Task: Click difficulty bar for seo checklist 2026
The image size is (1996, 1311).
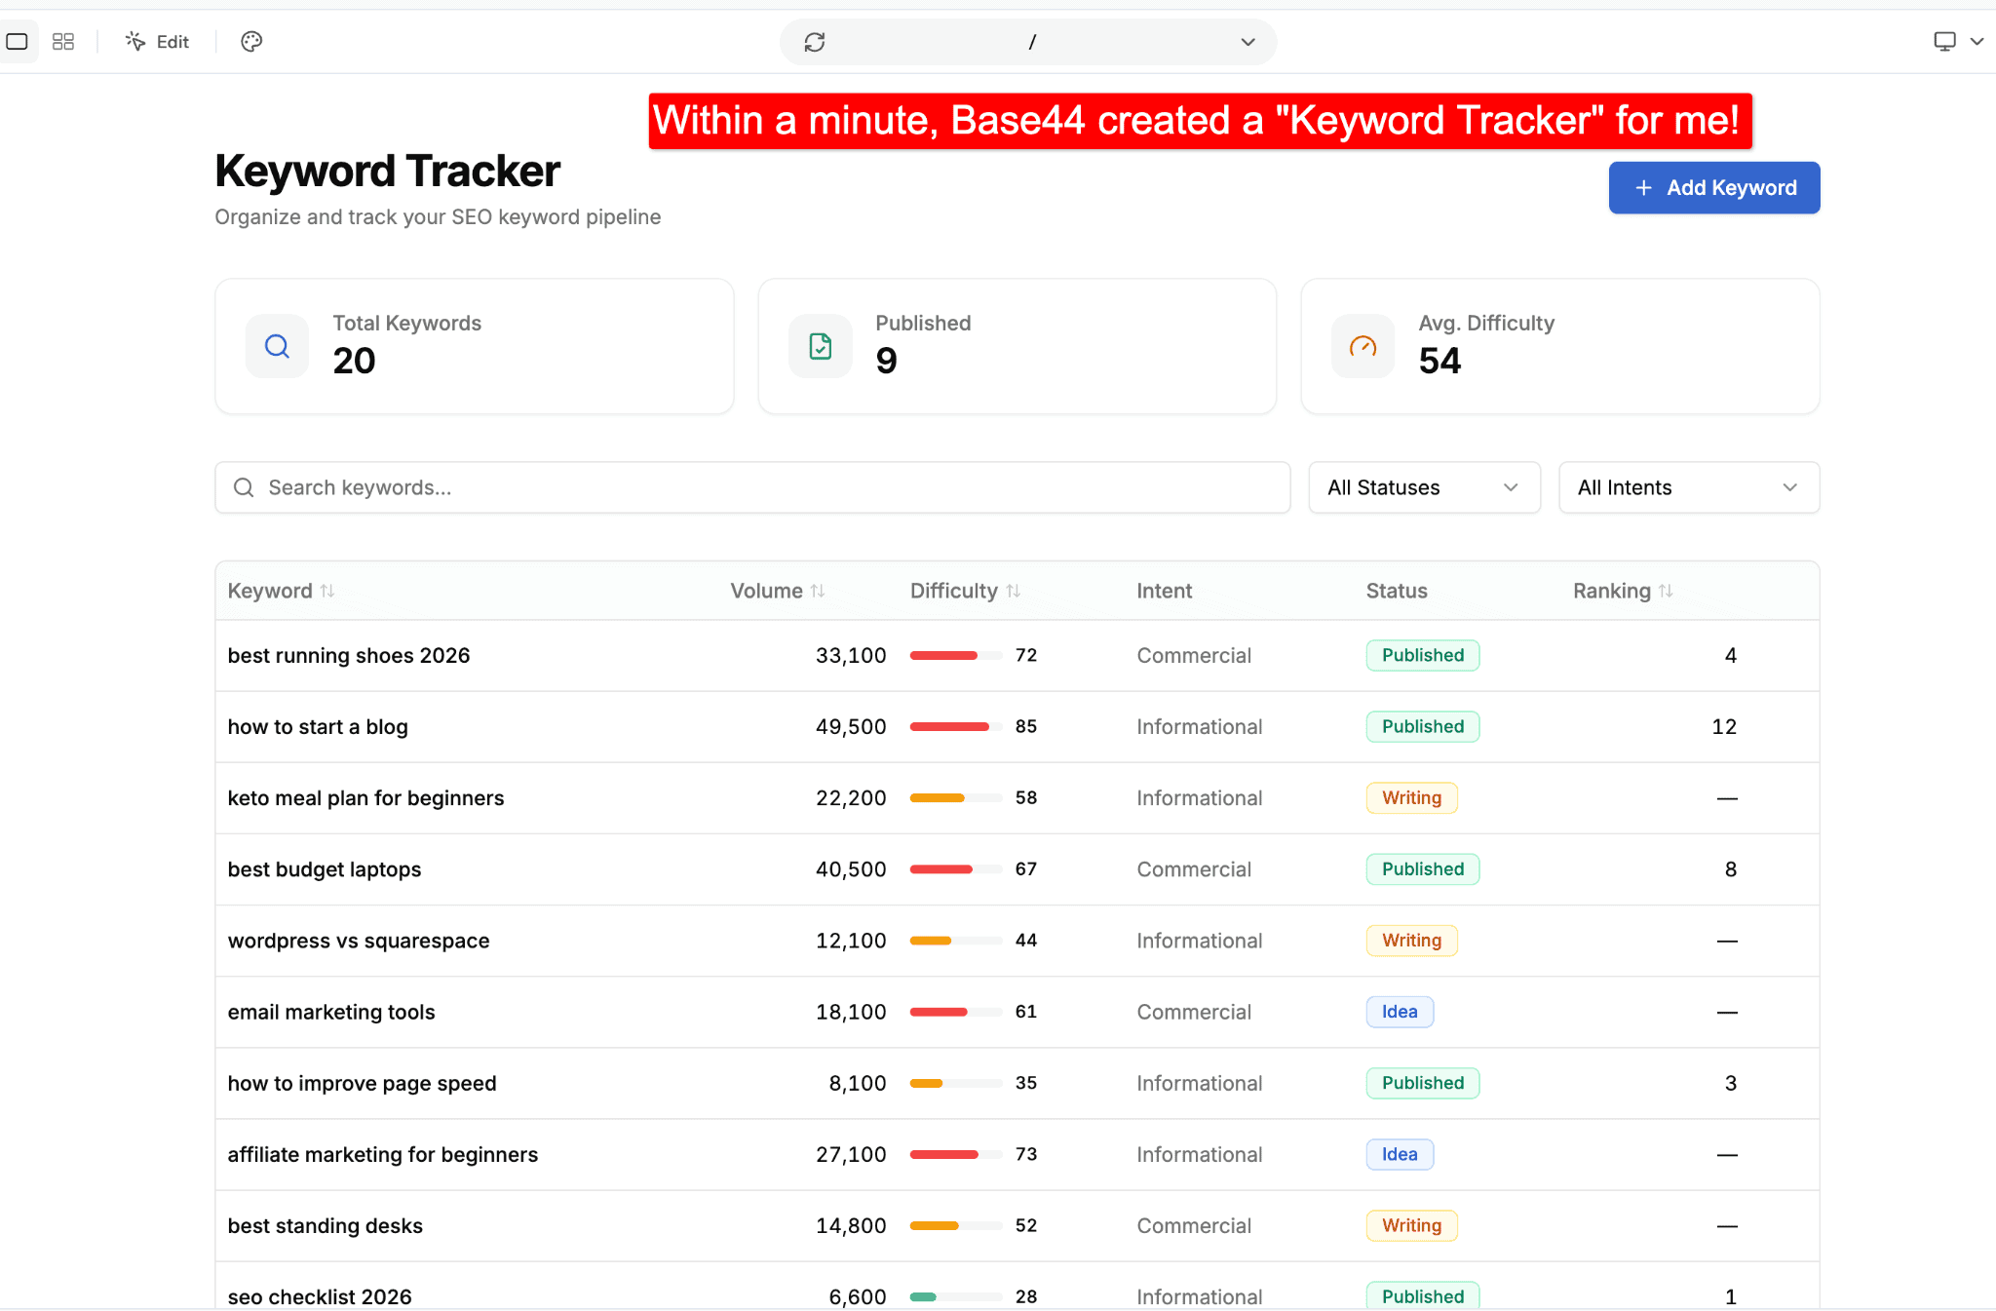Action: (955, 1296)
